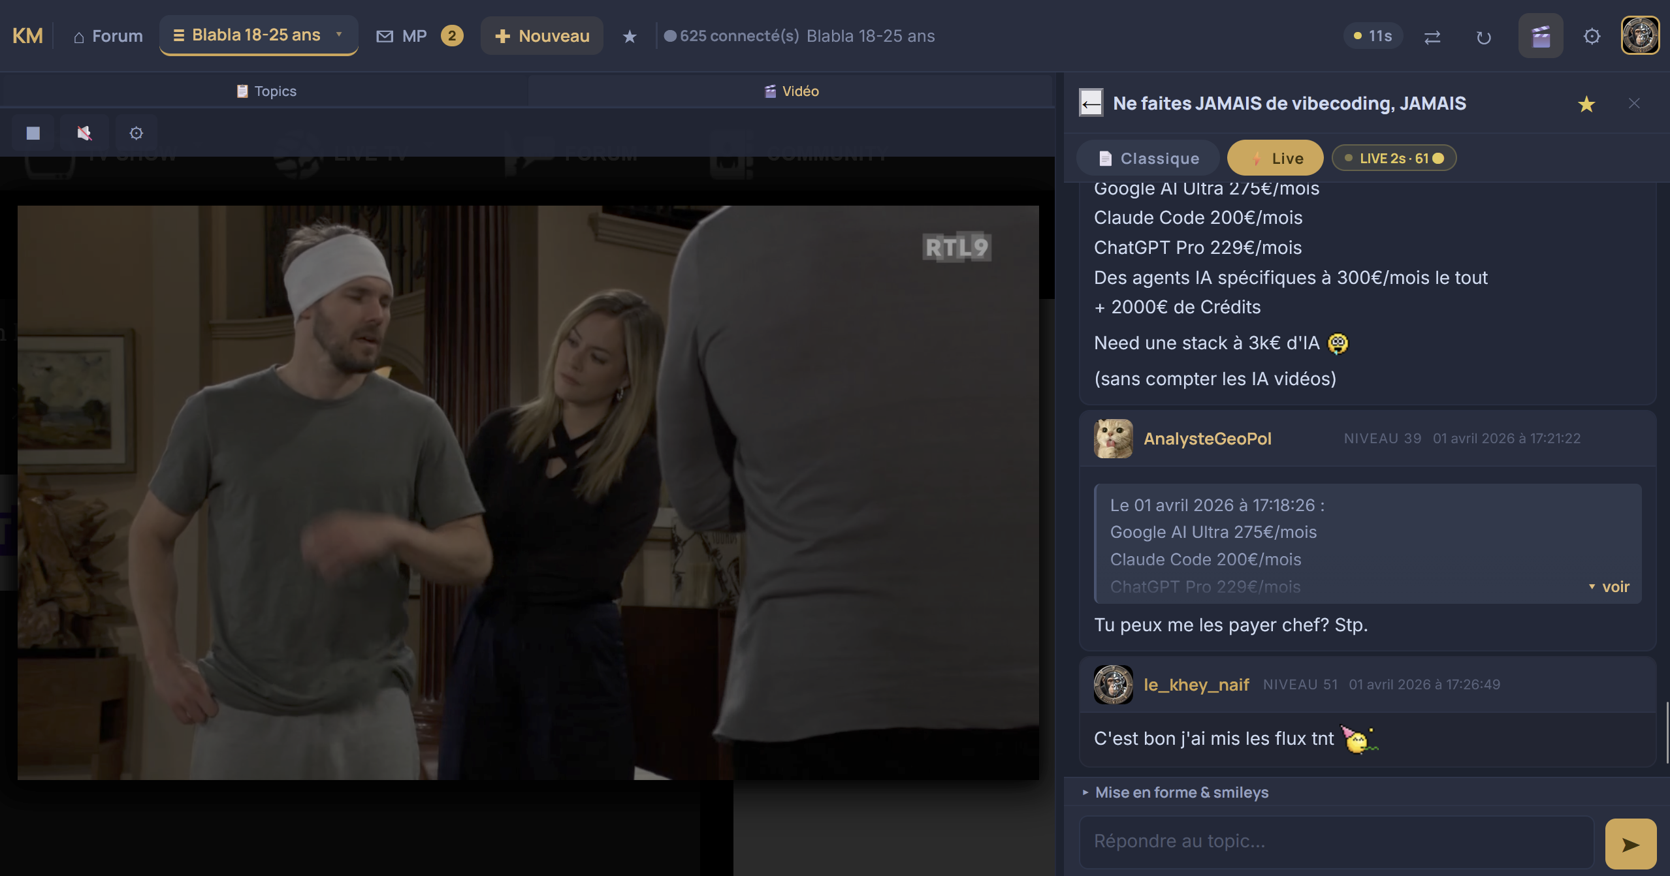Click the swap arrows icon

(x=1432, y=37)
